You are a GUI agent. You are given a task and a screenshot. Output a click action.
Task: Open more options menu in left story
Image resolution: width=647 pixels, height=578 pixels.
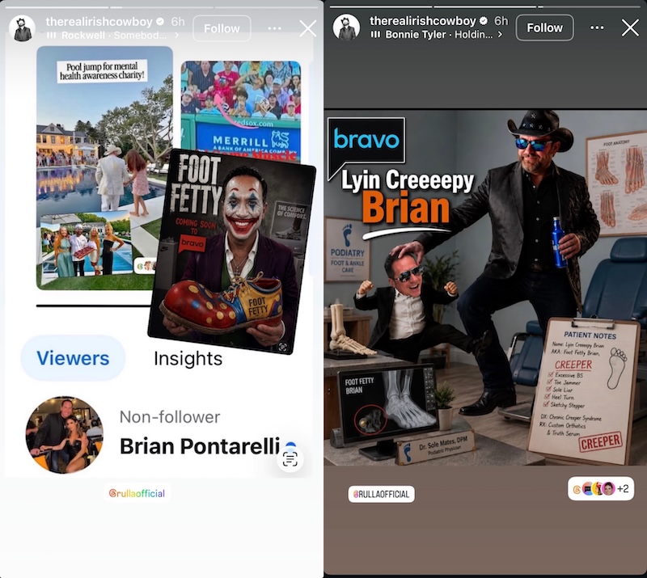[x=274, y=28]
